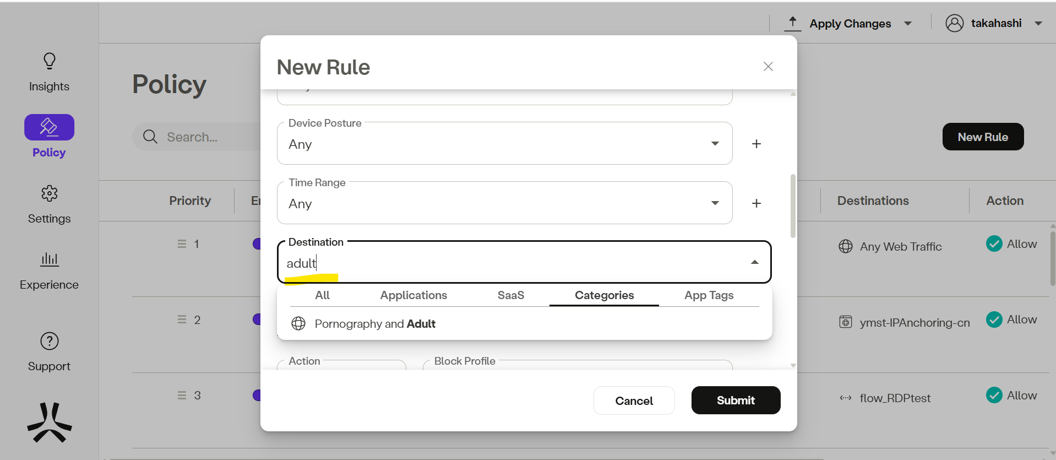Expand the Device Posture dropdown

(715, 144)
